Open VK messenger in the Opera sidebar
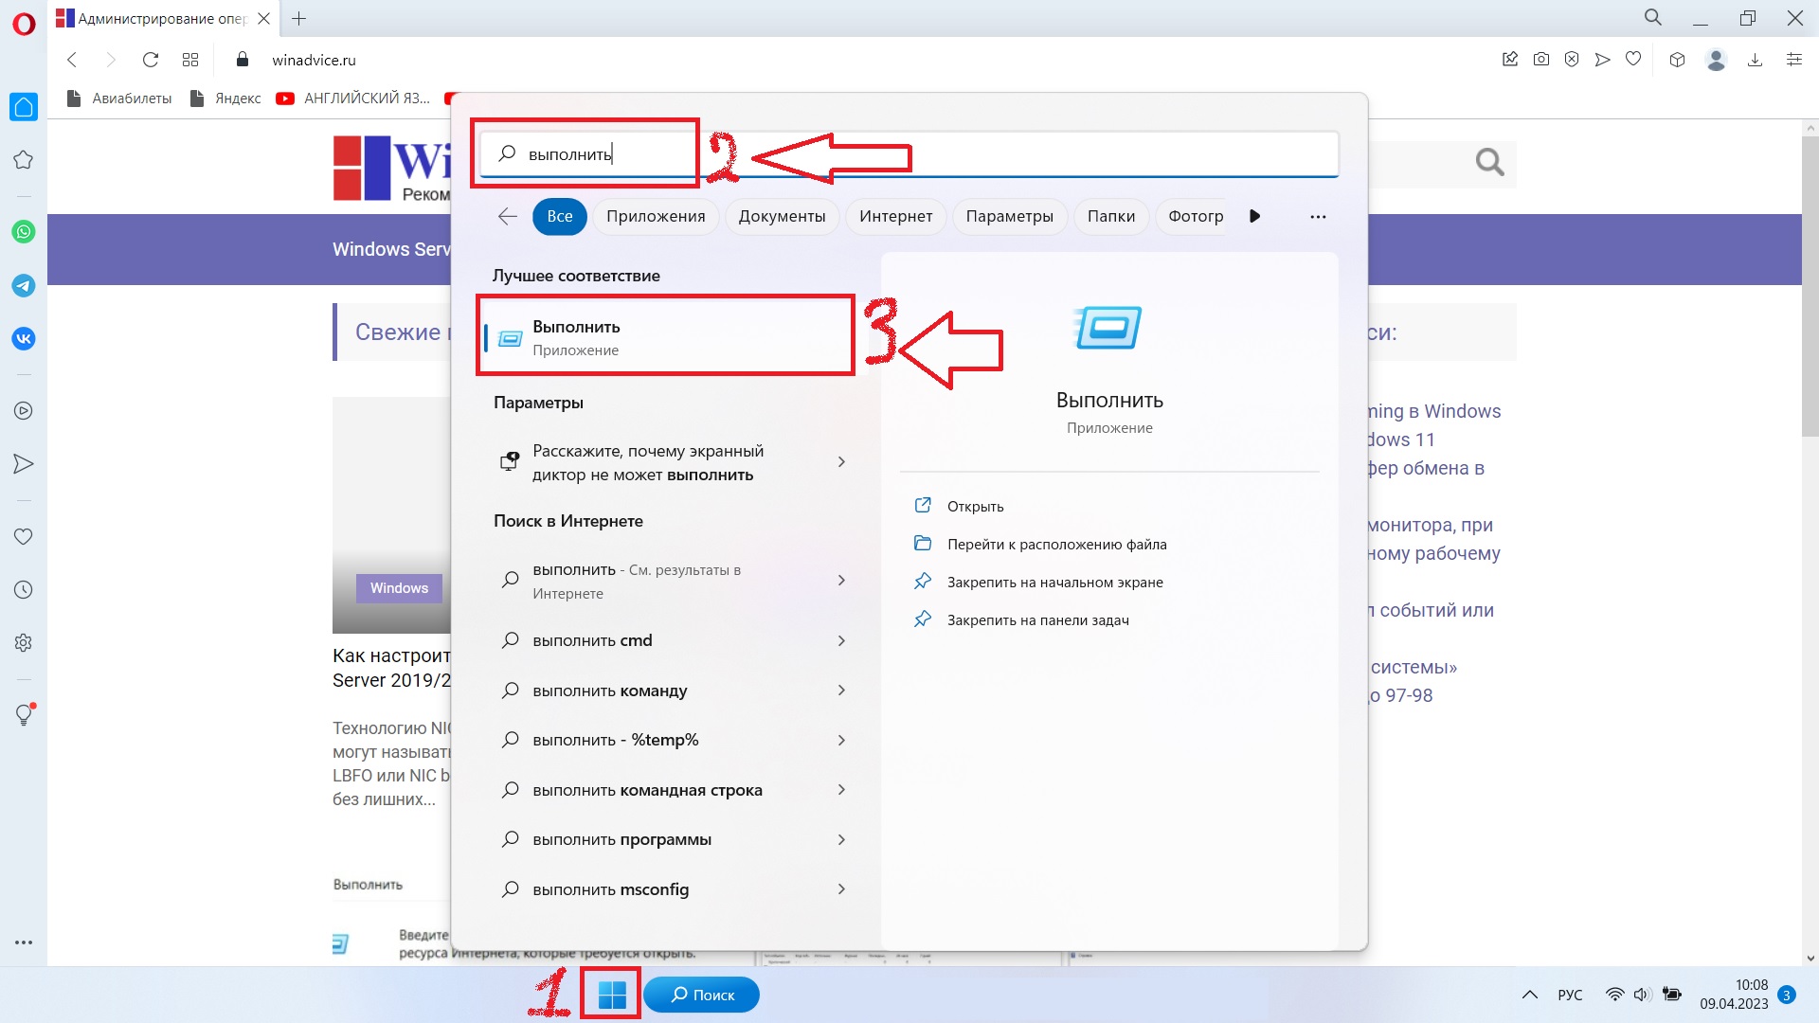The height and width of the screenshot is (1023, 1819). click(24, 338)
